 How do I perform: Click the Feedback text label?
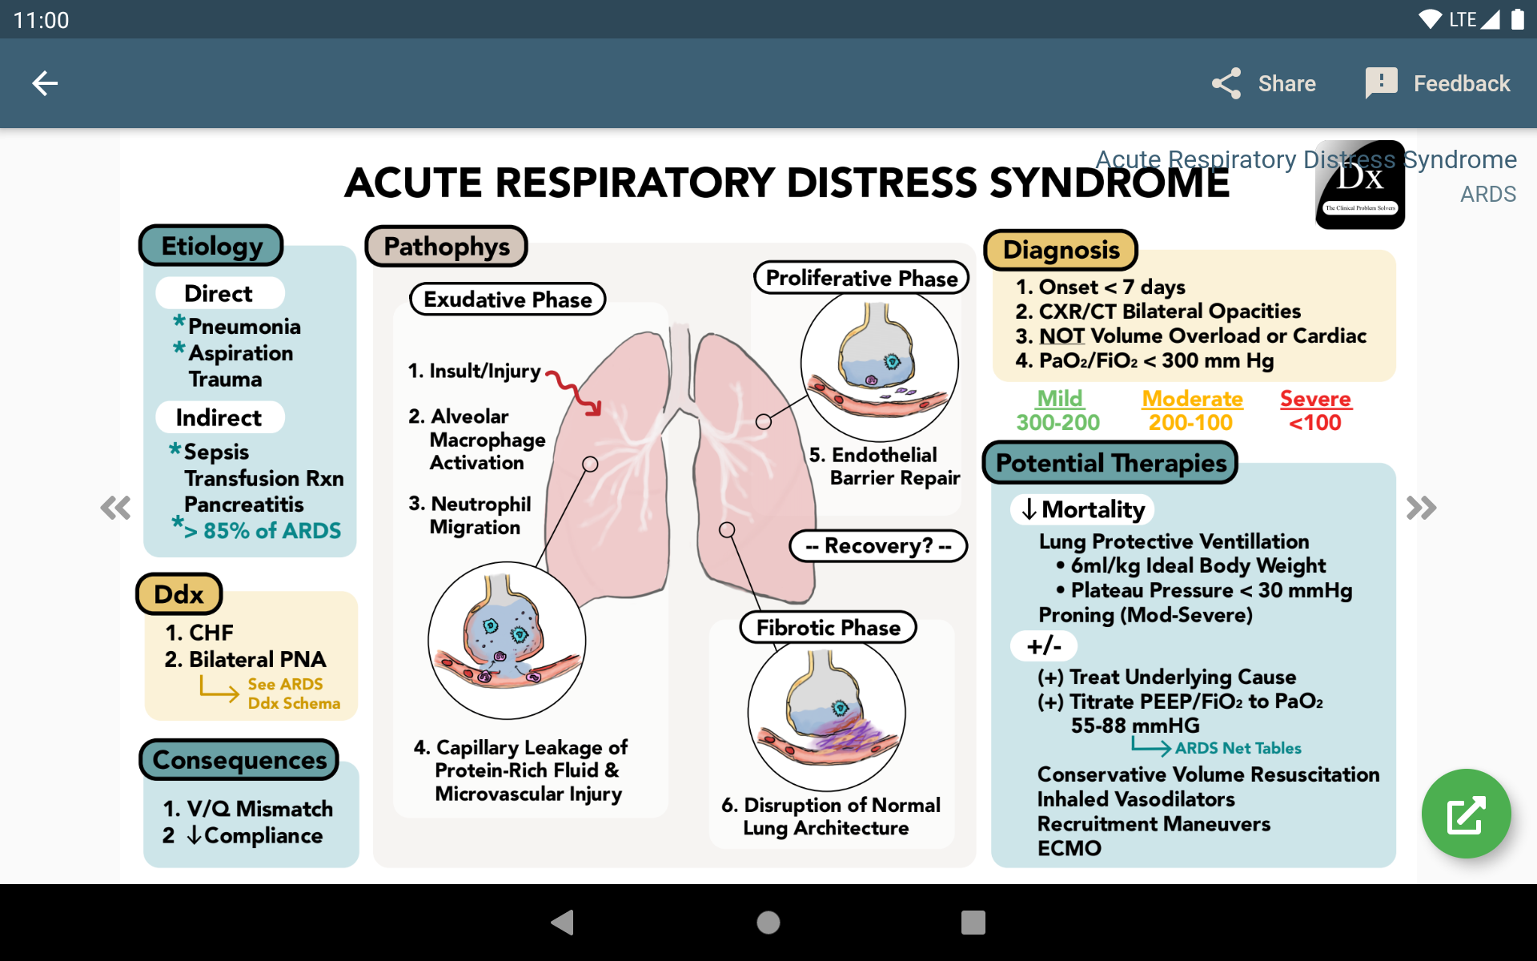[x=1461, y=83]
